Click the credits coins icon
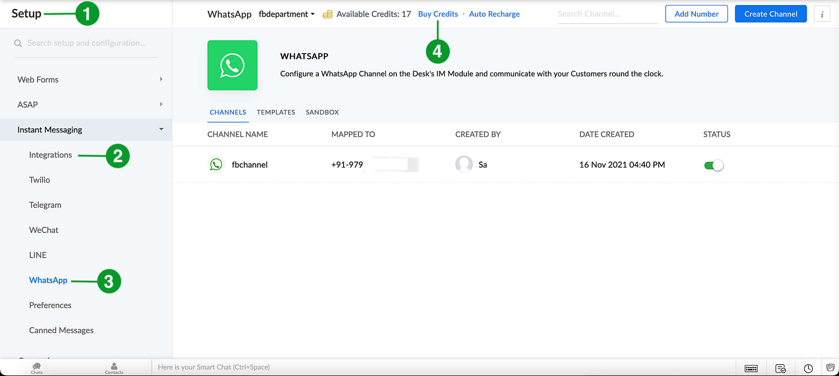Viewport: 839px width, 376px height. click(x=328, y=14)
